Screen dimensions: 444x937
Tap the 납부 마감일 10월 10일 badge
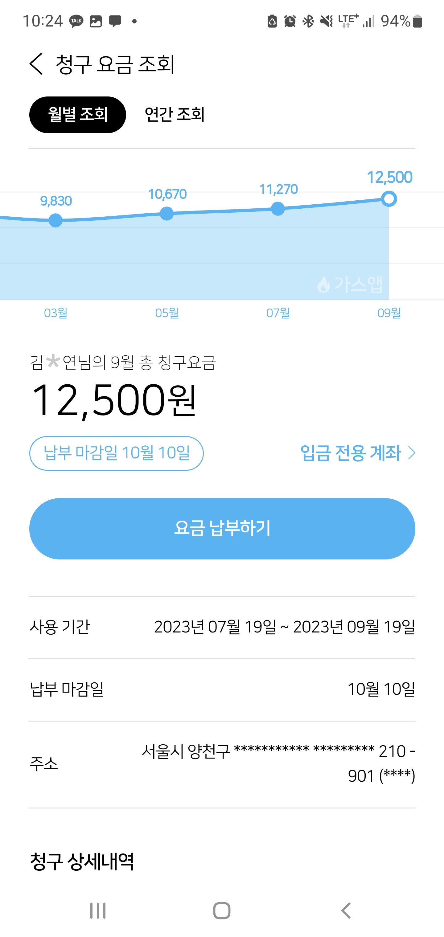117,453
